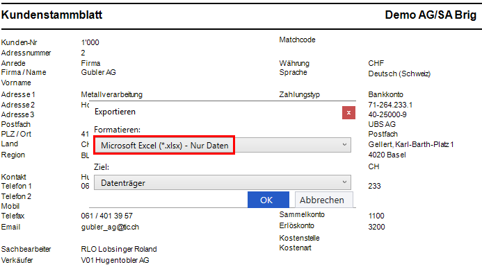Click the Exportieren dialog title
Screen dimensions: 482x267
(x=115, y=112)
